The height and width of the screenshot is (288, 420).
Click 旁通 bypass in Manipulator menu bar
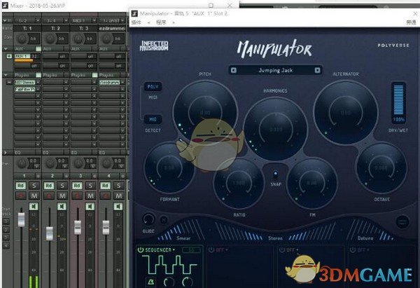pos(411,22)
